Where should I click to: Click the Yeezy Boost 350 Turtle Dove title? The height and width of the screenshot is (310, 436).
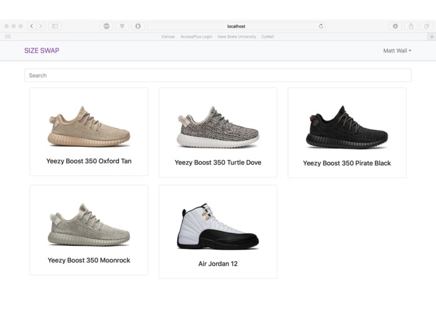(218, 163)
